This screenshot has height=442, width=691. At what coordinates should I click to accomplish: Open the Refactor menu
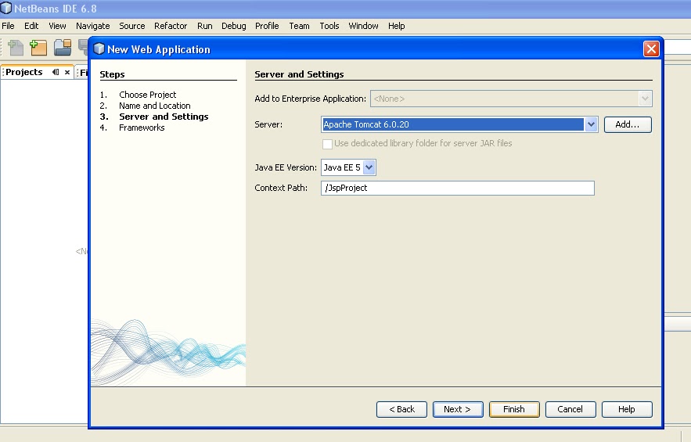[171, 26]
